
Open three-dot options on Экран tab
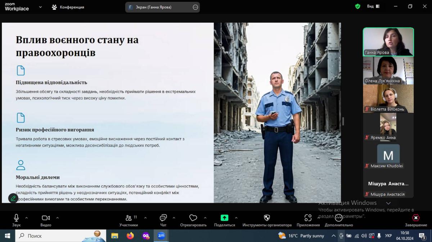(x=195, y=7)
